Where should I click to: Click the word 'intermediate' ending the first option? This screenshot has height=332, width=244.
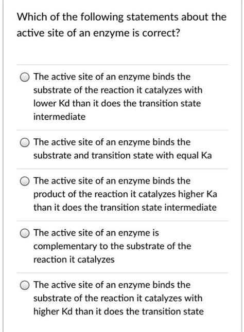tap(59, 117)
